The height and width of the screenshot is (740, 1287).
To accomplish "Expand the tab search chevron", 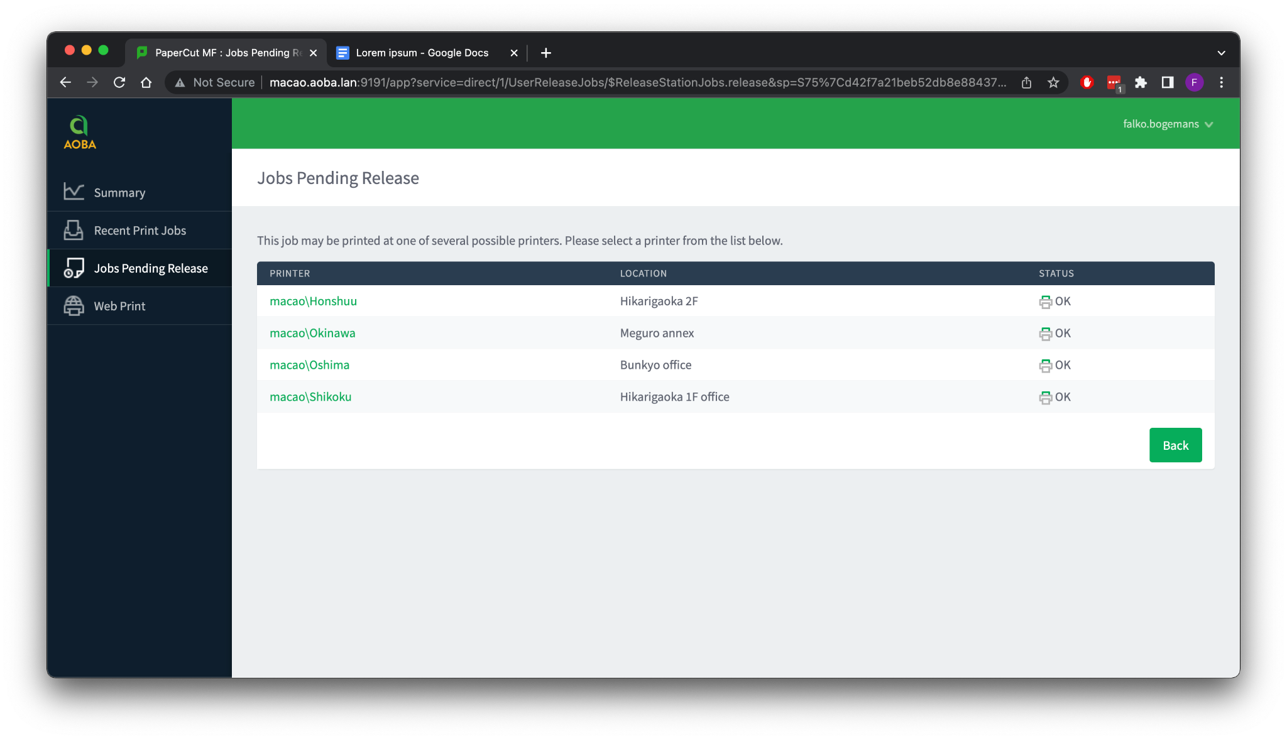I will [x=1221, y=53].
